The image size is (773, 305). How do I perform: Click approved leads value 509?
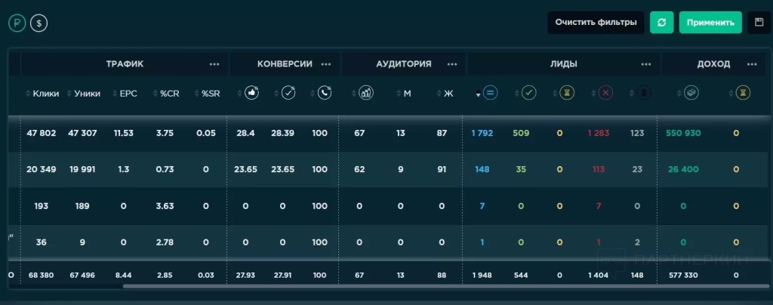coord(521,133)
